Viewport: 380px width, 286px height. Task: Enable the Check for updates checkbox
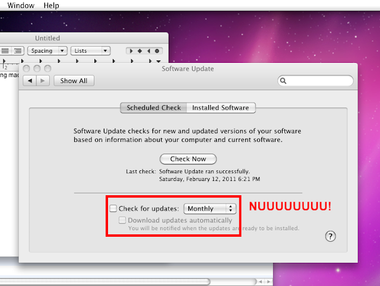point(113,208)
